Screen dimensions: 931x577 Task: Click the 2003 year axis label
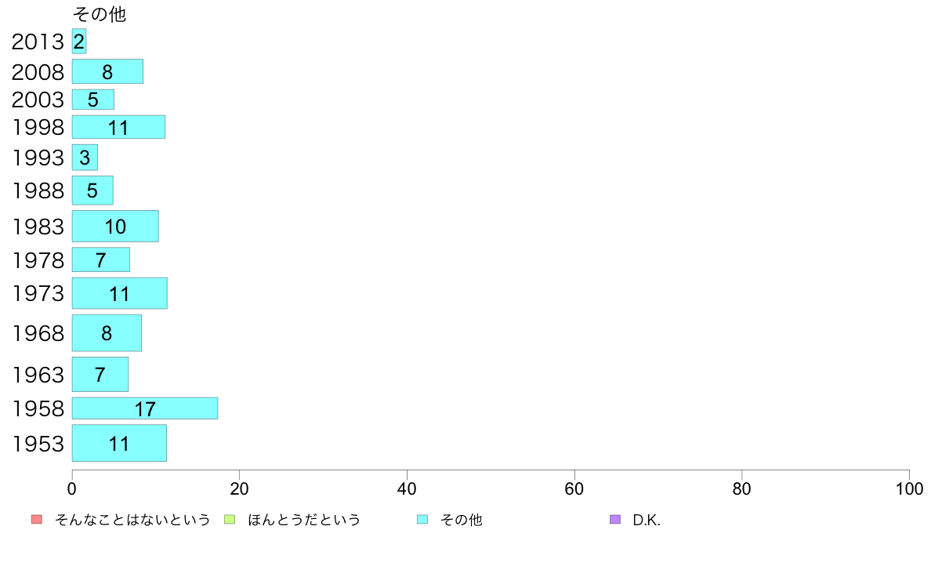pyautogui.click(x=38, y=100)
